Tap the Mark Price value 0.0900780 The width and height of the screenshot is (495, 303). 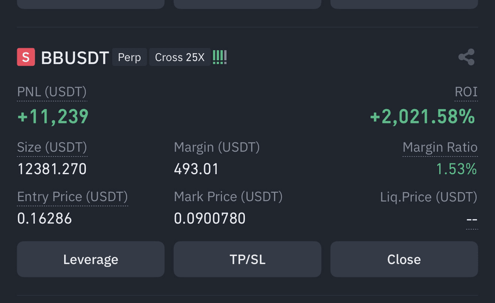click(210, 218)
